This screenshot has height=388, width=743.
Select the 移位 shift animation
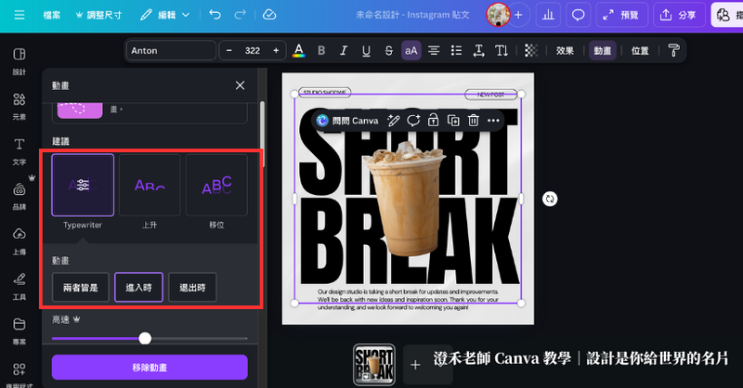pyautogui.click(x=216, y=185)
